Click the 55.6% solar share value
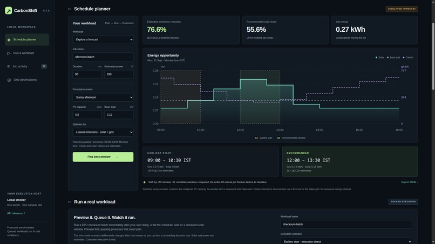 pyautogui.click(x=256, y=30)
